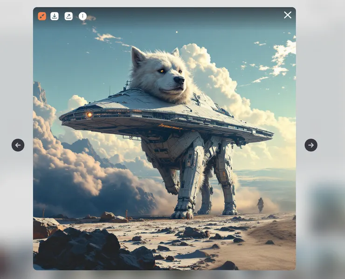Go to the next image arrow
The width and height of the screenshot is (345, 279).
[x=311, y=145]
